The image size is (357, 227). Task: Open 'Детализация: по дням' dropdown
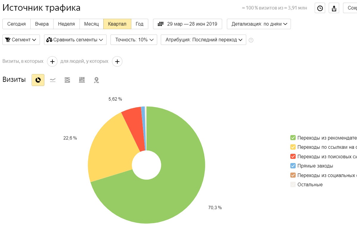[x=259, y=24]
